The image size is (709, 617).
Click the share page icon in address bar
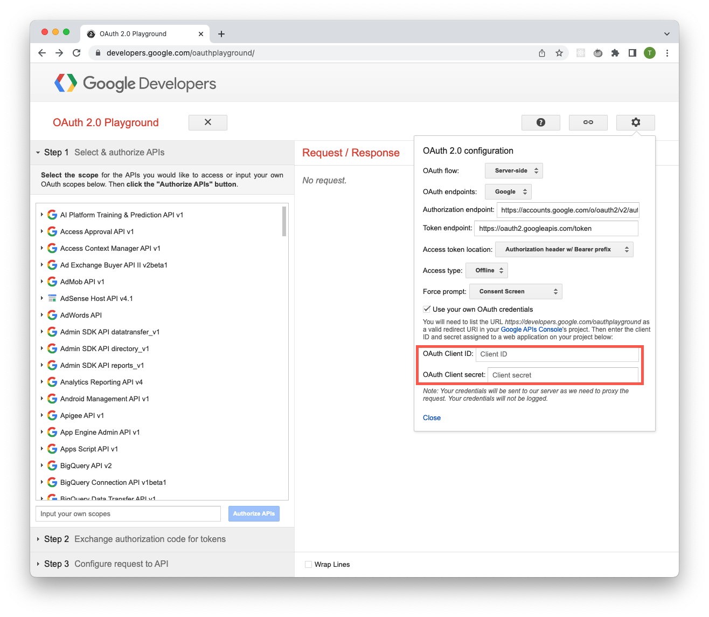542,53
